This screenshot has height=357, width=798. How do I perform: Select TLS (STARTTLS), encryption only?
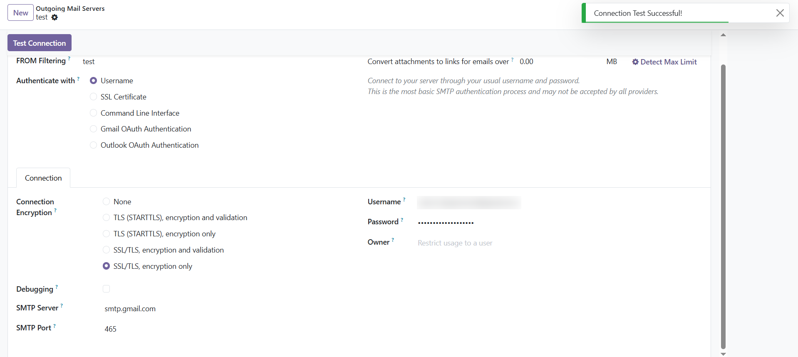(106, 234)
